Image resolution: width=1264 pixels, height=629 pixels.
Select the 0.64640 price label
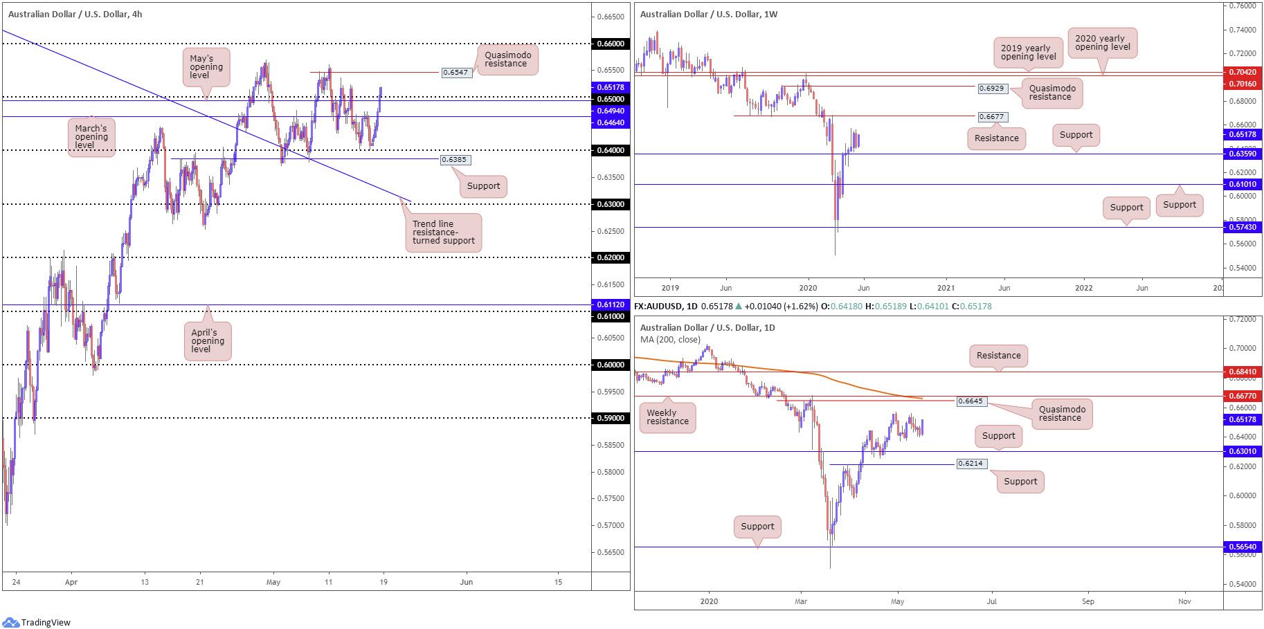611,122
